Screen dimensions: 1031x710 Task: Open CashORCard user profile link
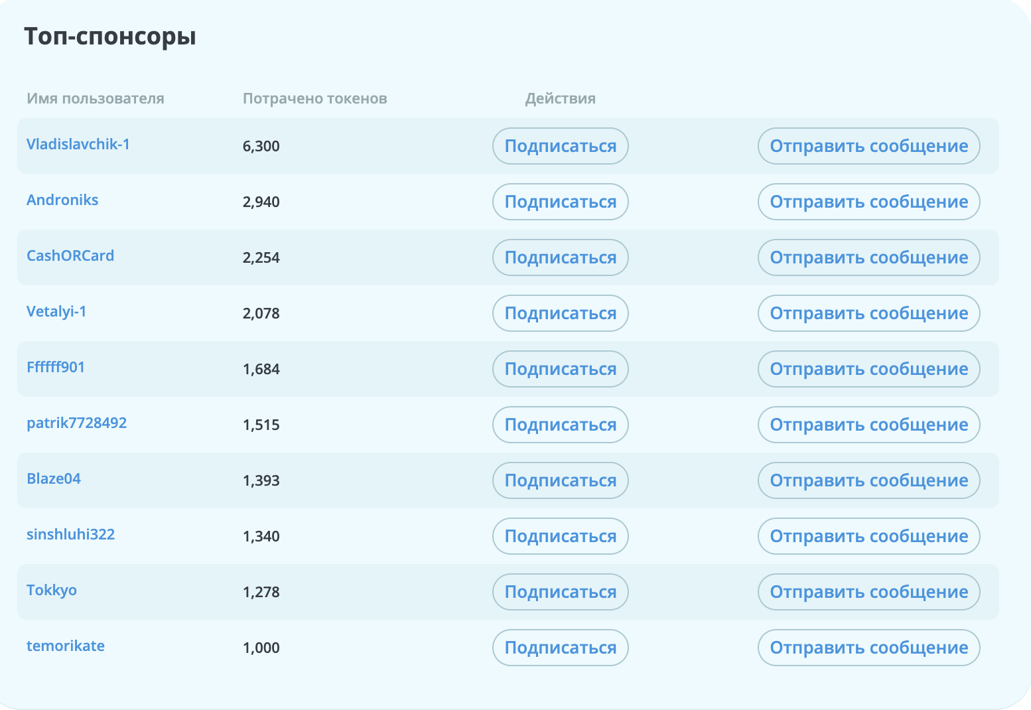70,255
